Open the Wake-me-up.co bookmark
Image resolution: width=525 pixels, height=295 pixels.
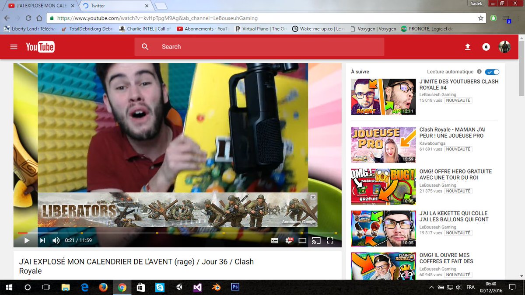tap(318, 29)
